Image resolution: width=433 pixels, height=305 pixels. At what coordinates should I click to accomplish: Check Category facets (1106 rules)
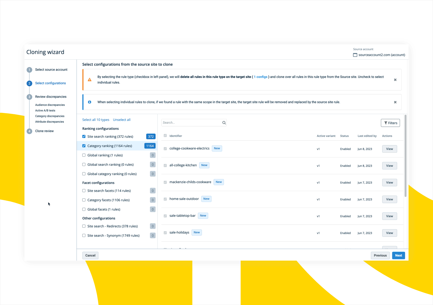[84, 200]
